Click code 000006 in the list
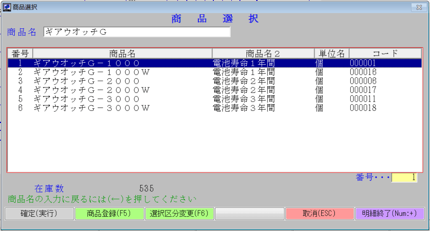Screen dimensions: 430x231 pyautogui.click(x=363, y=81)
